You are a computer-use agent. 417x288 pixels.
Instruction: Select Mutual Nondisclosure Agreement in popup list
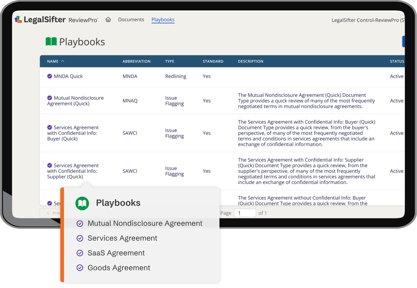[x=145, y=223]
